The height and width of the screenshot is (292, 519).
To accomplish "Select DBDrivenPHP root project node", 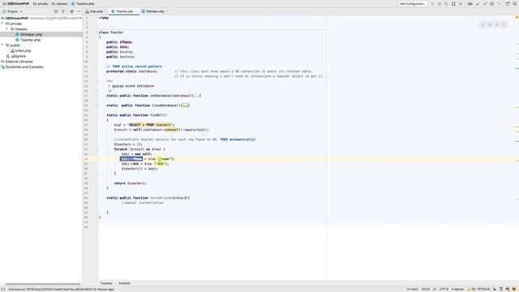I will 16,18.
